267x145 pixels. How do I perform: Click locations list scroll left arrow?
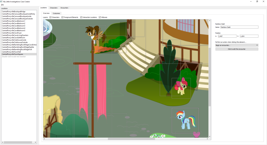coord(3,142)
